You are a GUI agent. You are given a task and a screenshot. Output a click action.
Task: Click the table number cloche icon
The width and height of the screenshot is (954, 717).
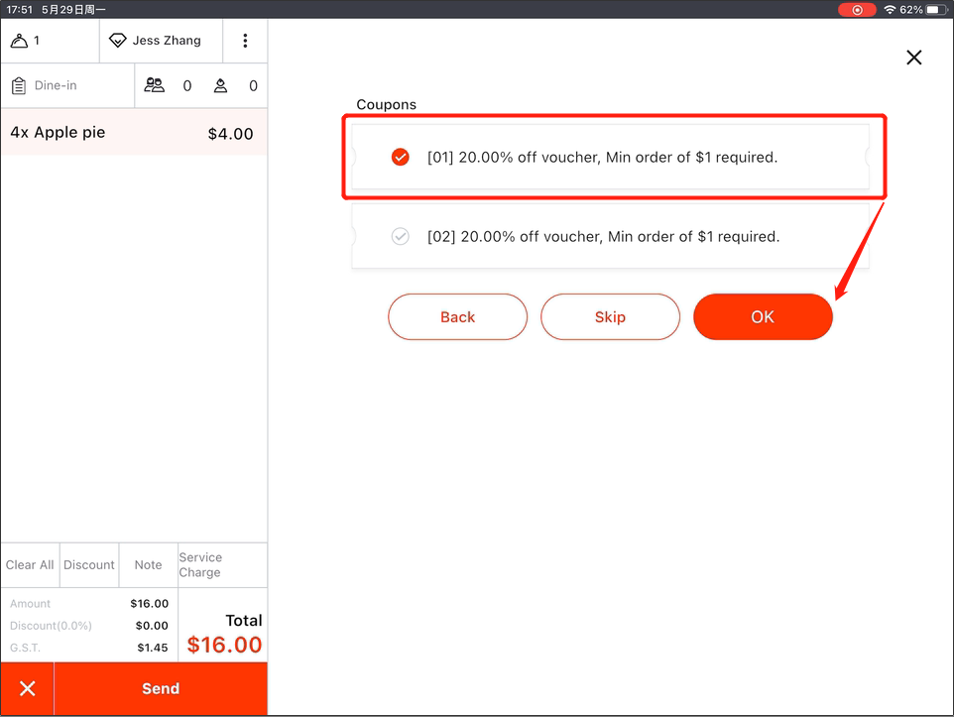pos(19,41)
